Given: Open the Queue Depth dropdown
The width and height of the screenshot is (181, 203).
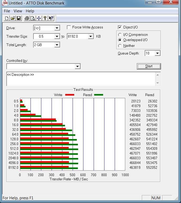Looking at the screenshot, I should tap(157, 53).
